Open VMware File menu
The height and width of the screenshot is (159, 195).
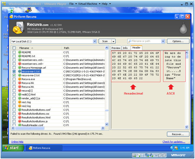(x=73, y=4)
